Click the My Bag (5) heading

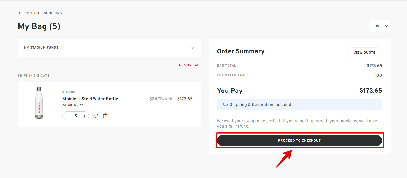39,26
